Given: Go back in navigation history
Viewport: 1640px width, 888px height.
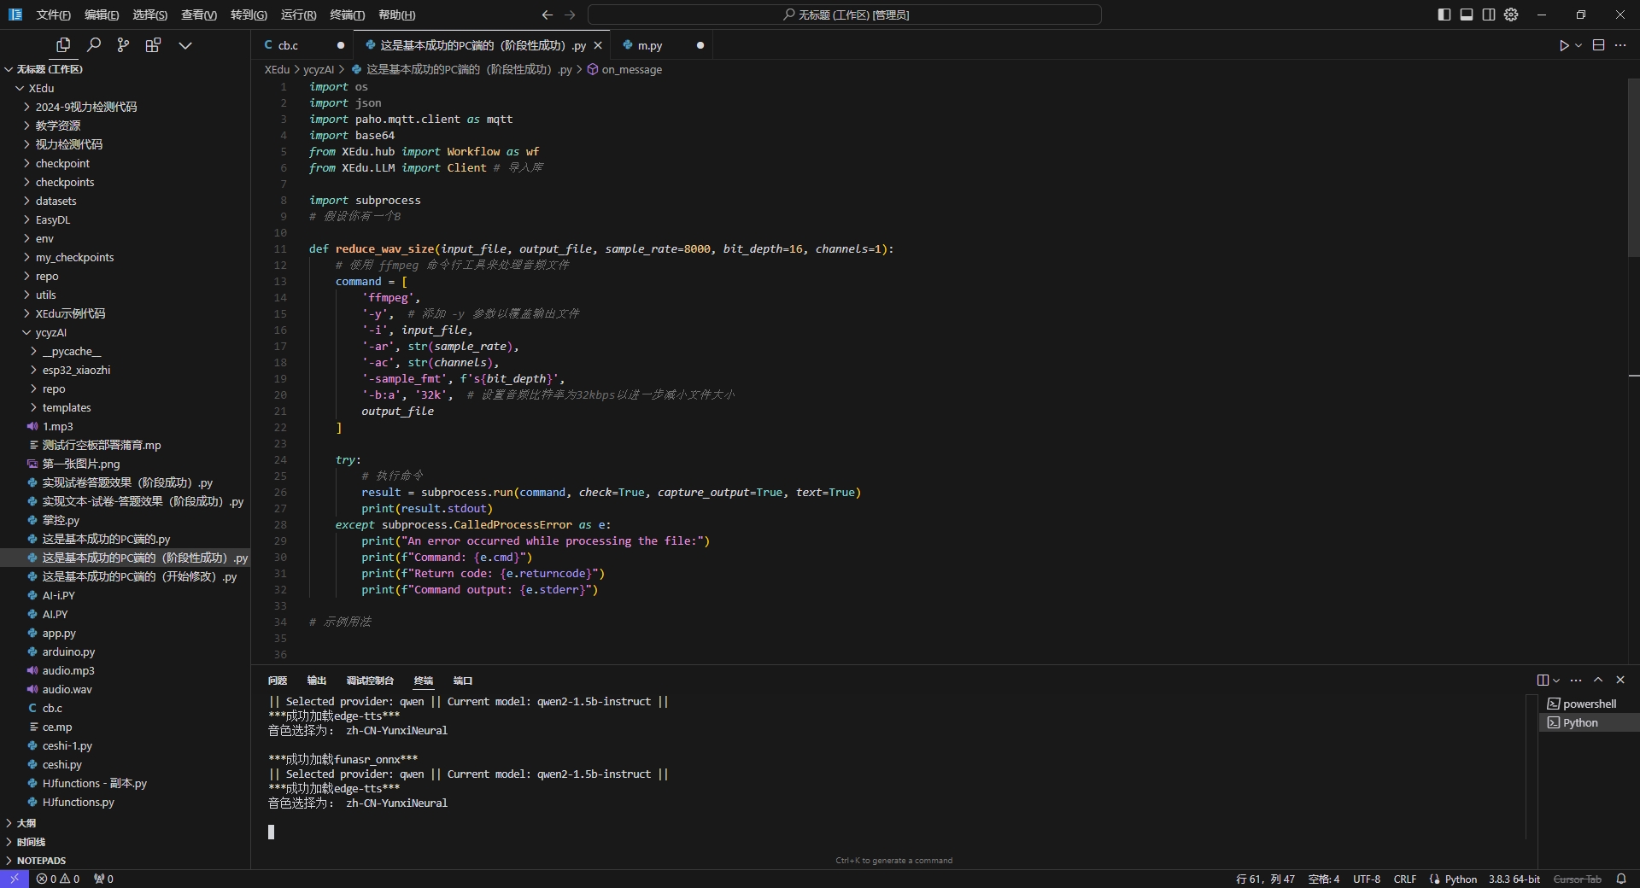Looking at the screenshot, I should point(548,15).
